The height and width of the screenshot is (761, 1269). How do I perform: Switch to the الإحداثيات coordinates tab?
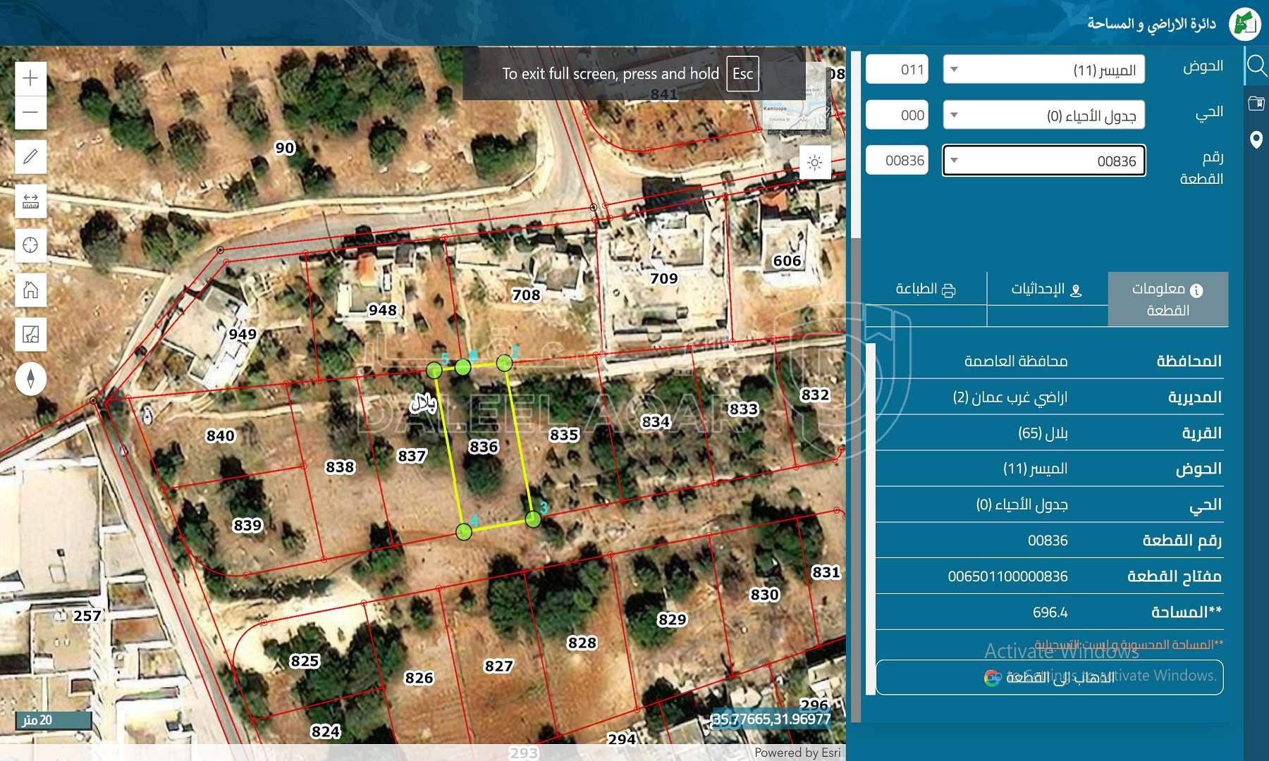(x=1047, y=290)
